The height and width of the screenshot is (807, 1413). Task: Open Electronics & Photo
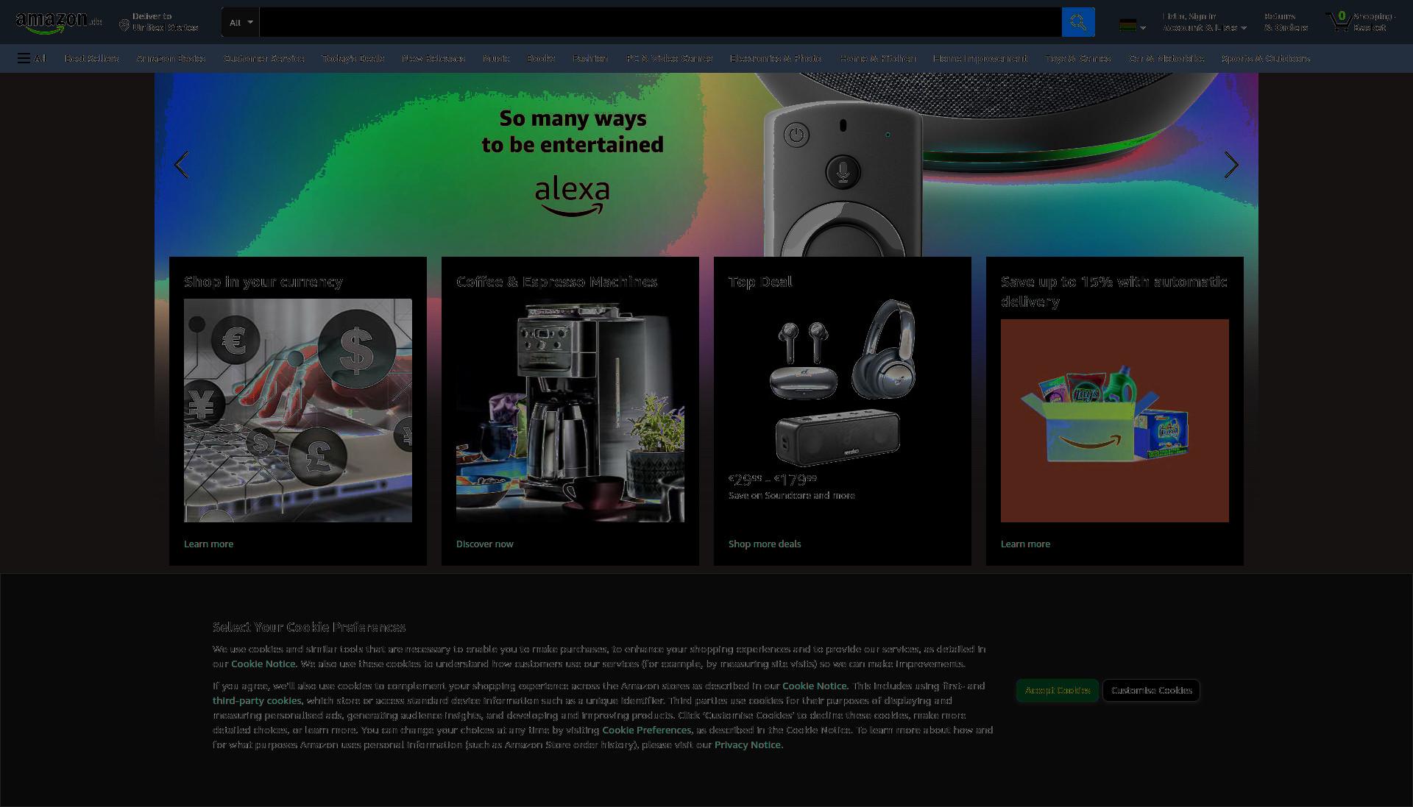pyautogui.click(x=776, y=58)
